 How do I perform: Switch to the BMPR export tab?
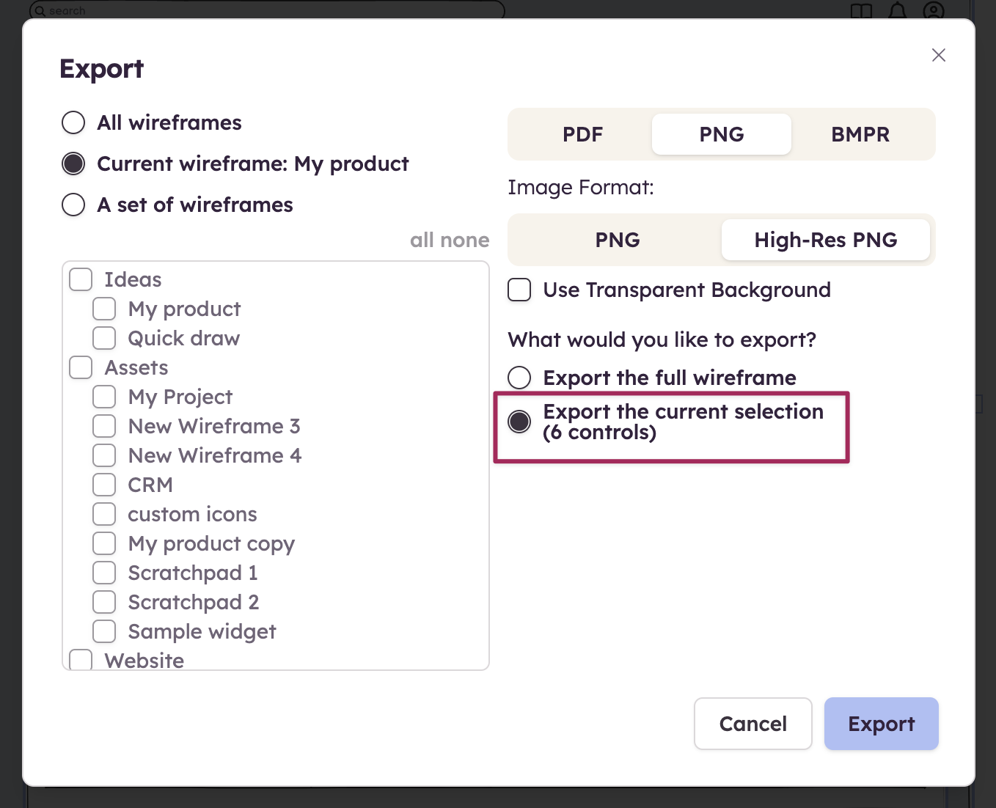860,134
